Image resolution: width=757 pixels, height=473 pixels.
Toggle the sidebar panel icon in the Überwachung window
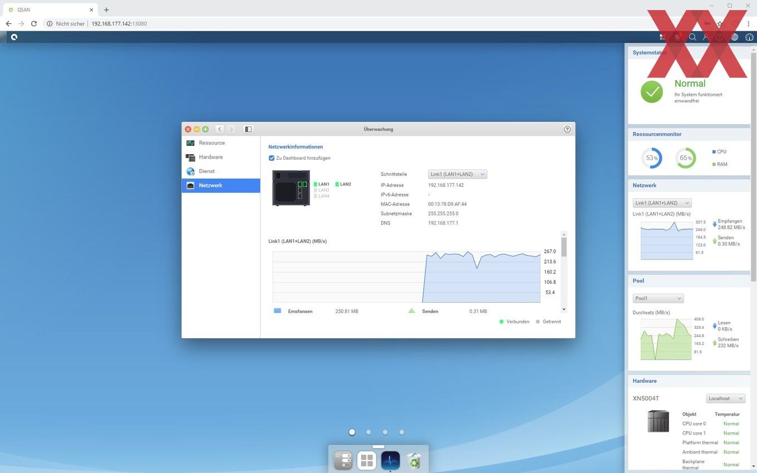click(x=248, y=129)
